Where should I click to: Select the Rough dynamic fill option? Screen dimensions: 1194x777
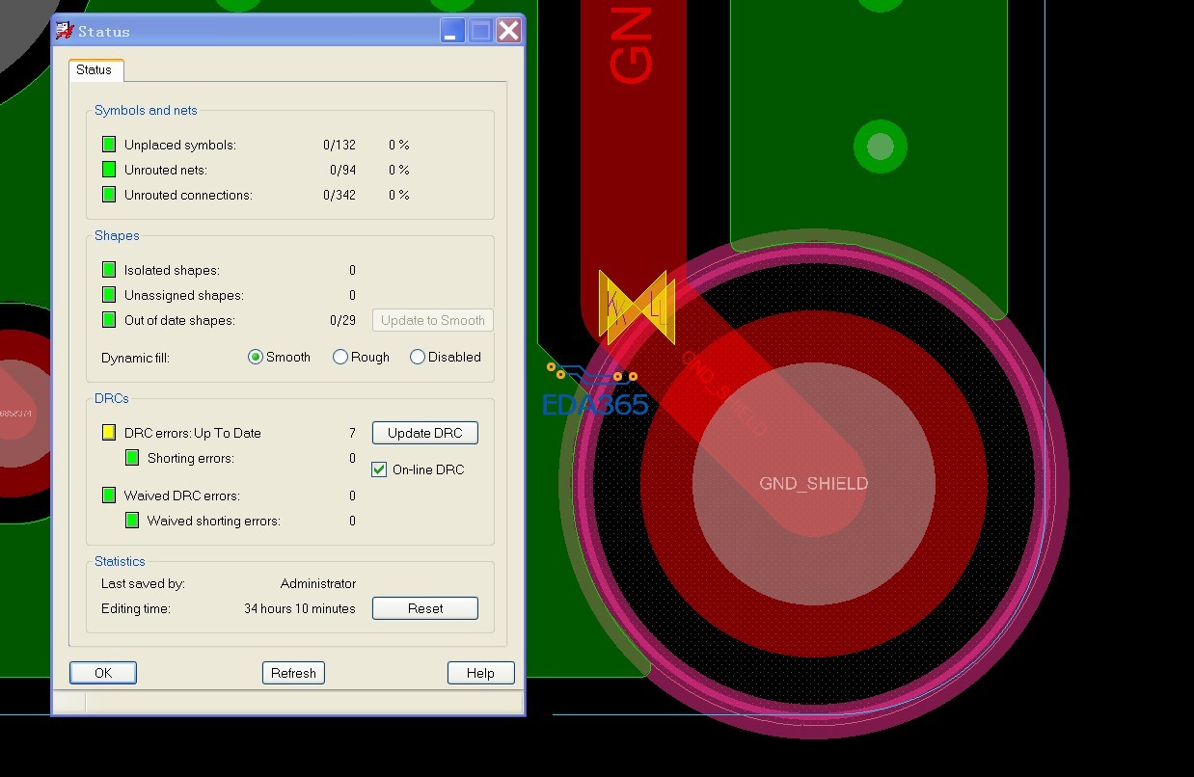(x=340, y=357)
